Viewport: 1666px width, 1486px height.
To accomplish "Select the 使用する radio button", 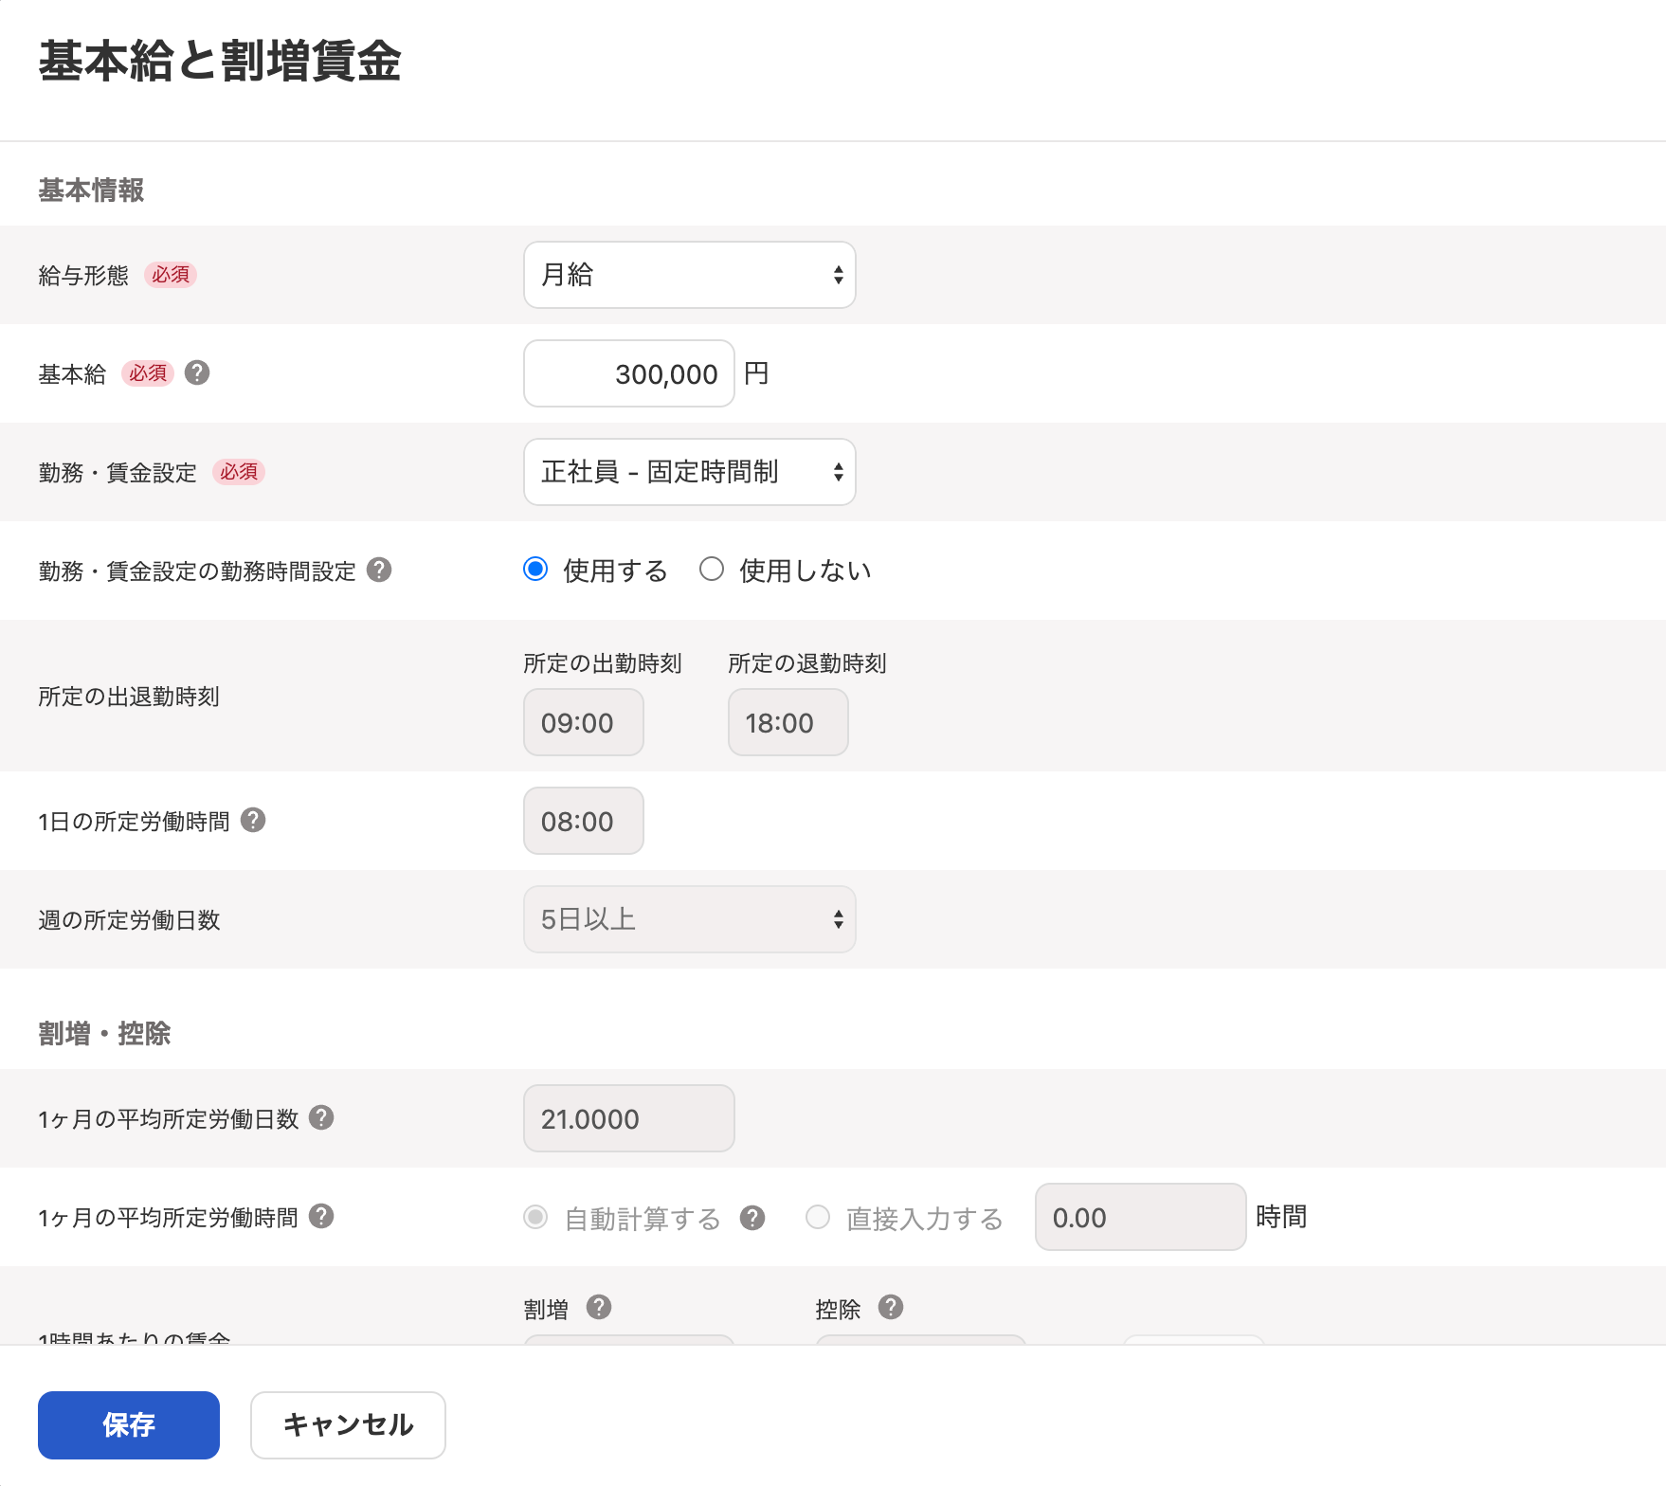I will point(535,570).
